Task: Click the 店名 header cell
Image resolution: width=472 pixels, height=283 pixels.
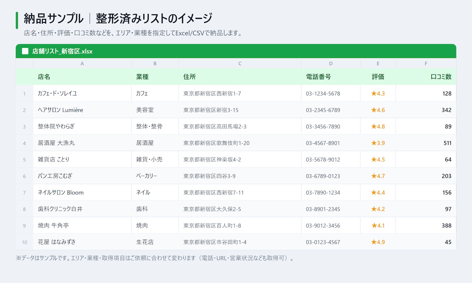Action: point(82,77)
